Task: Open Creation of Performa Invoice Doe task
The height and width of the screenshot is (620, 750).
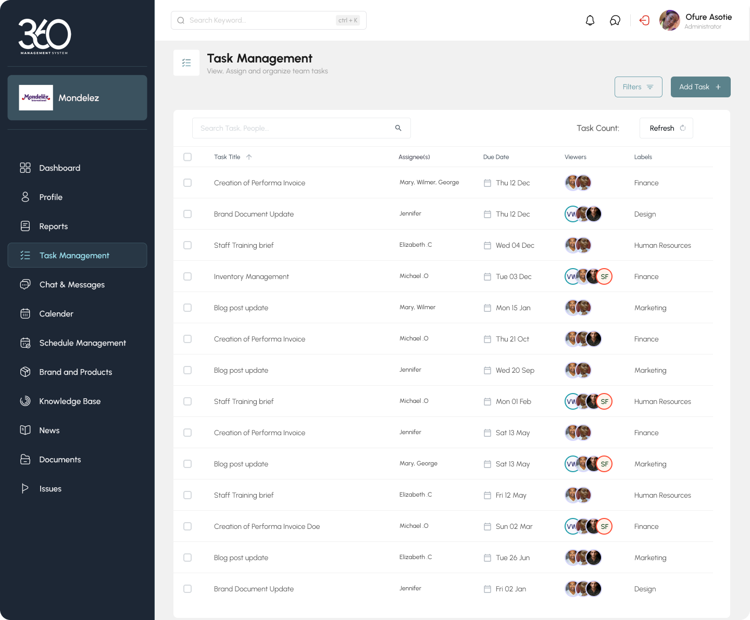Action: coord(267,526)
